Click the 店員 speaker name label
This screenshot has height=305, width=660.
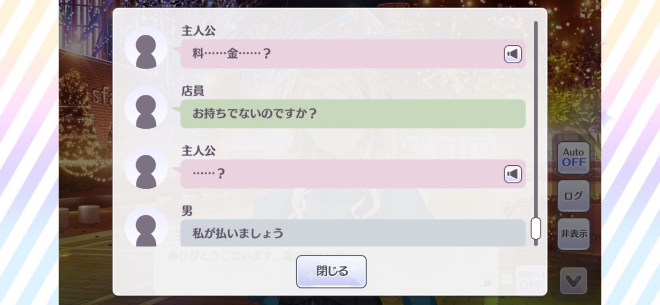point(192,91)
